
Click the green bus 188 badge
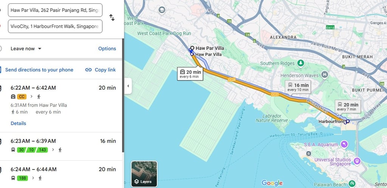[22, 178]
